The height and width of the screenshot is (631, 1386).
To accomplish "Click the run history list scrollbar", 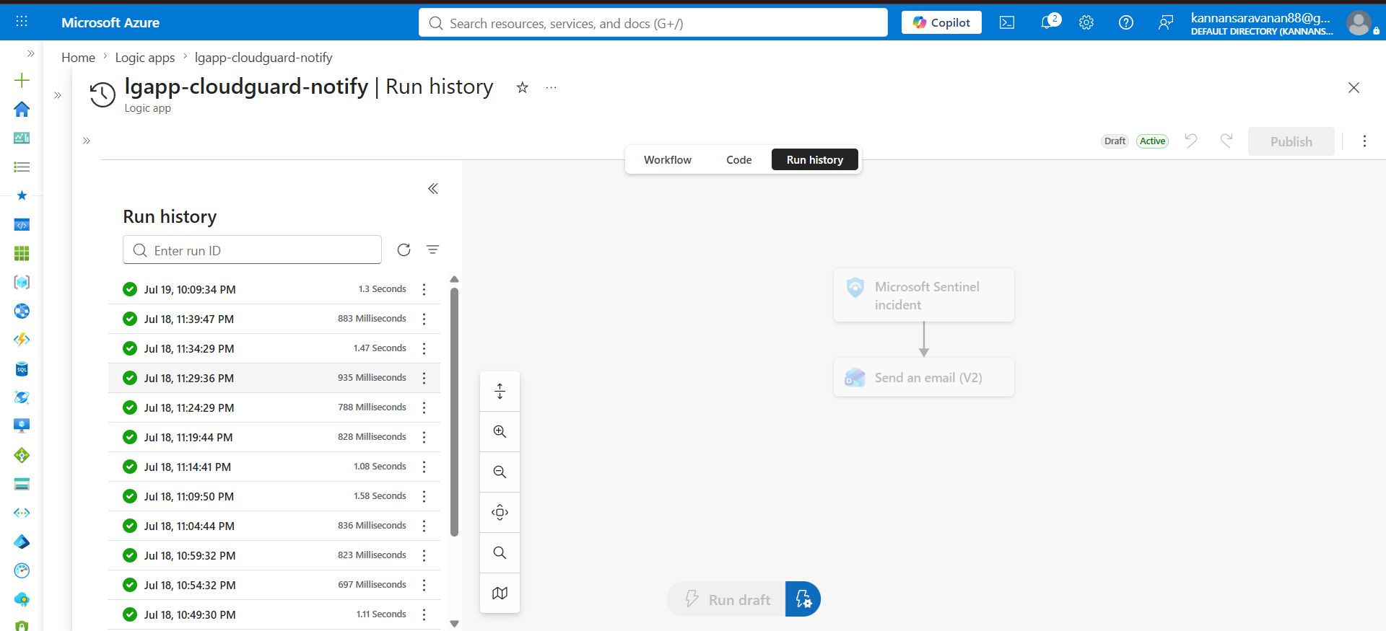I will tap(454, 411).
